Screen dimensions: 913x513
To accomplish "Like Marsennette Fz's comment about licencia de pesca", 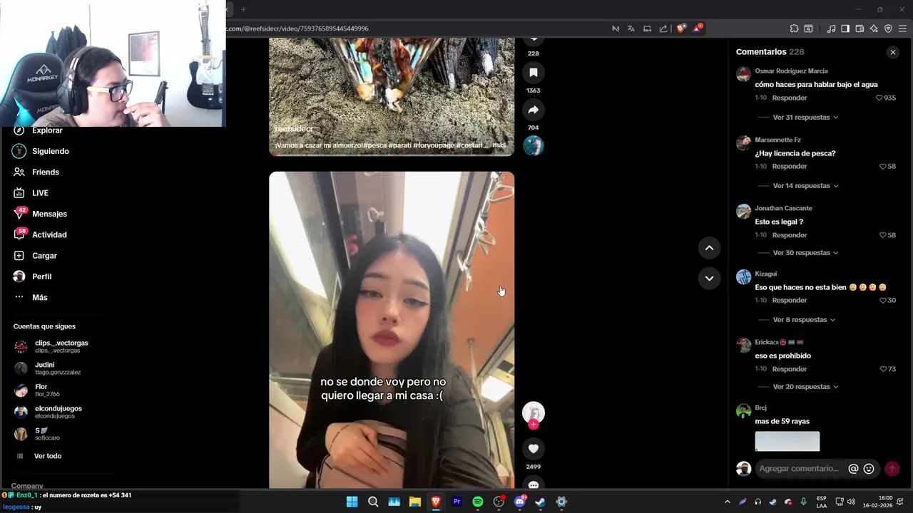I will [x=883, y=166].
